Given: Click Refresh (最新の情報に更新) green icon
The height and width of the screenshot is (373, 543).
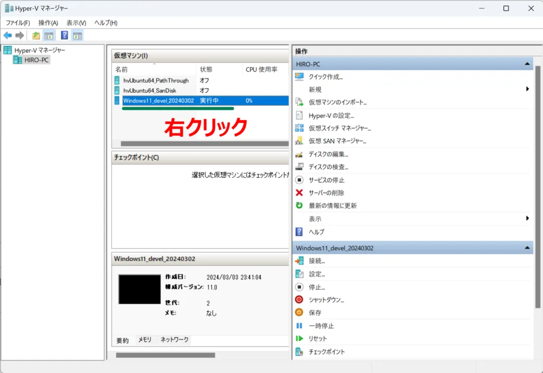Looking at the screenshot, I should click(x=299, y=205).
